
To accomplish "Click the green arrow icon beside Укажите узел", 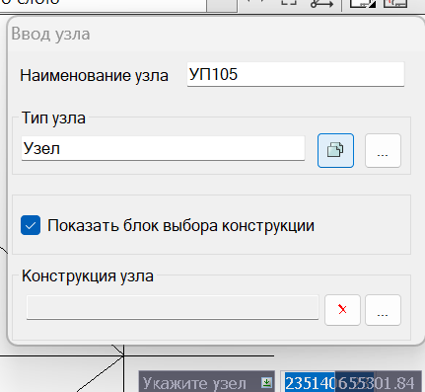I will tap(266, 382).
